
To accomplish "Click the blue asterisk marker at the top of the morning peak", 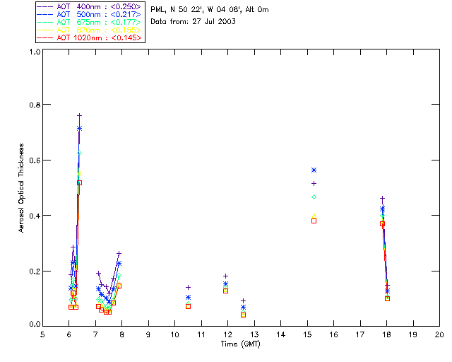I will [x=79, y=129].
